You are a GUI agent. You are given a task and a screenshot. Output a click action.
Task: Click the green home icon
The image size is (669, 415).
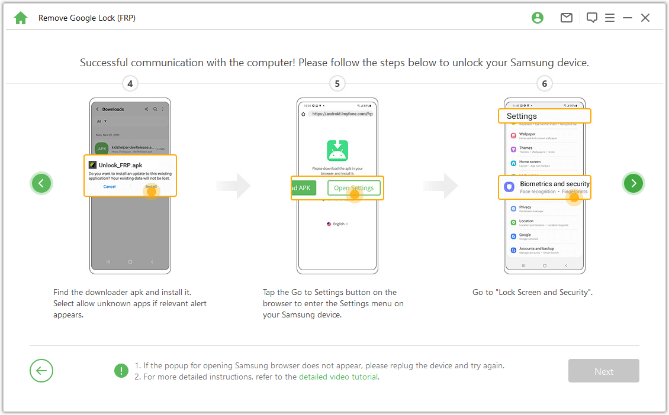tap(21, 18)
